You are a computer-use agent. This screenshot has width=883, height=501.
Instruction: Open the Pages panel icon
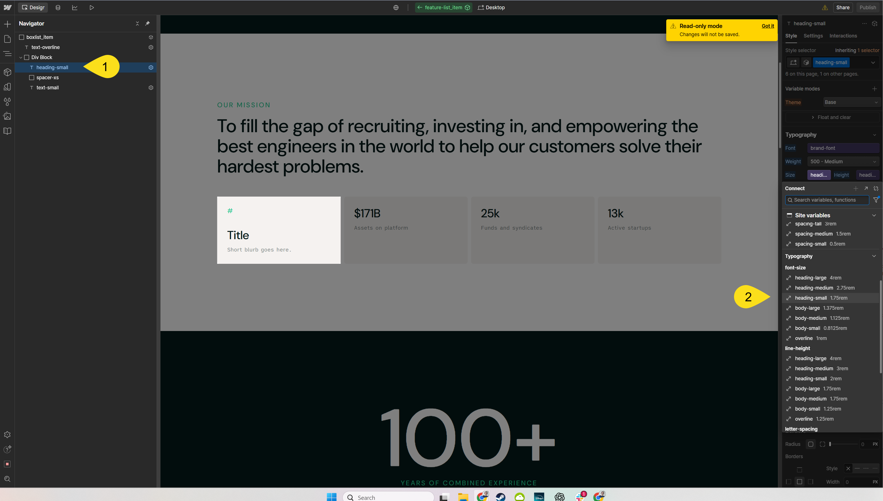coord(7,39)
